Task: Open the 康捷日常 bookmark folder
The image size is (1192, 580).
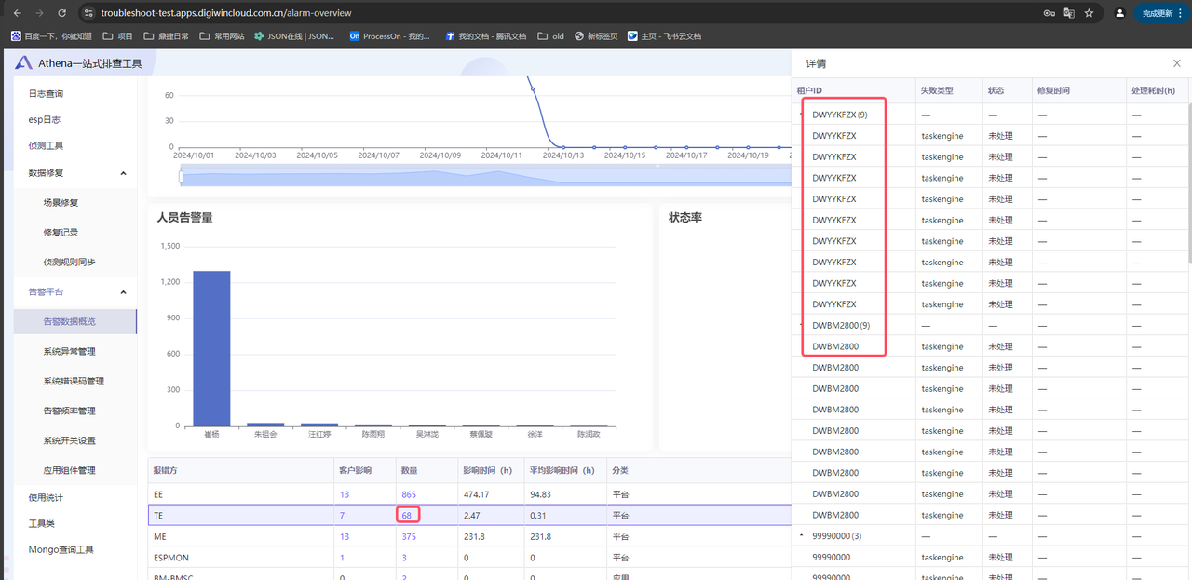Action: click(x=166, y=36)
